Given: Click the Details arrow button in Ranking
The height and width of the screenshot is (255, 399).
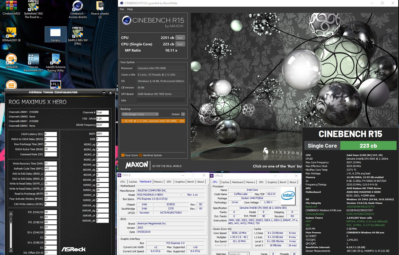Looking at the screenshot, I should point(183,114).
